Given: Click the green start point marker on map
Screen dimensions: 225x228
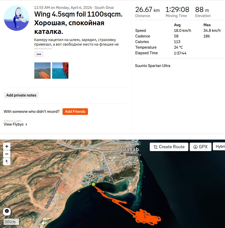Looking at the screenshot, I should (x=93, y=184).
